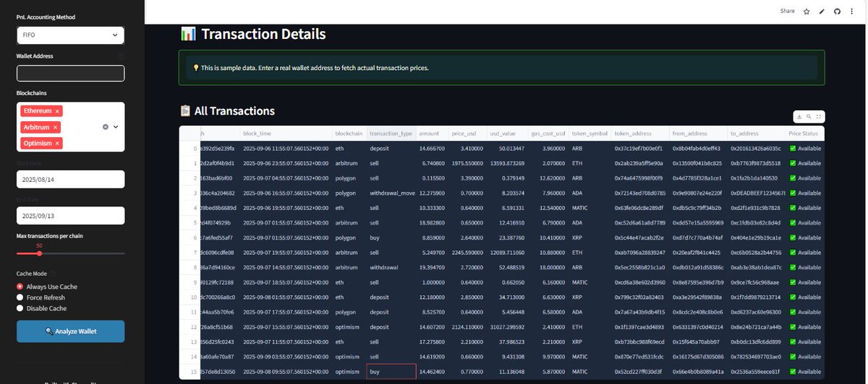Sort by the token_symbol column header

pyautogui.click(x=589, y=134)
